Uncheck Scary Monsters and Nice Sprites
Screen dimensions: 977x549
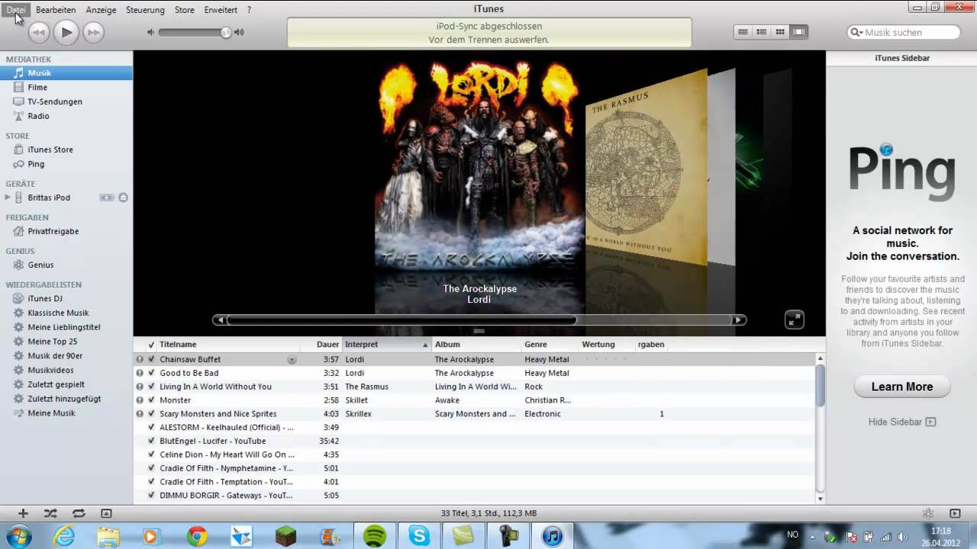151,414
